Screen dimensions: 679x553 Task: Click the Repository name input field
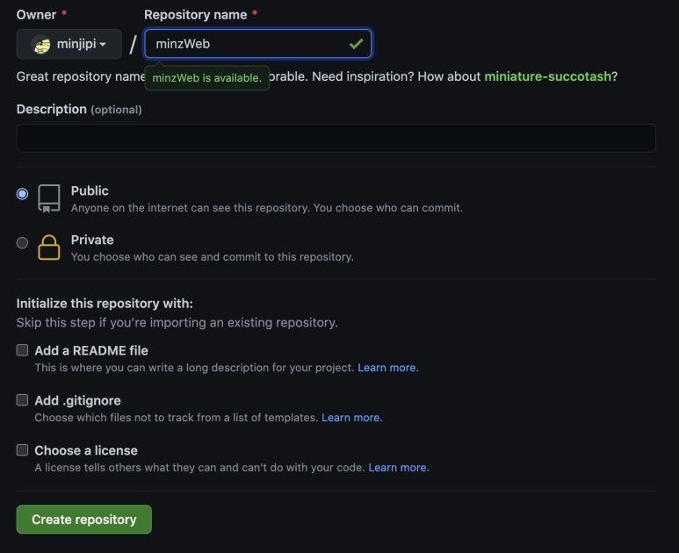(257, 43)
